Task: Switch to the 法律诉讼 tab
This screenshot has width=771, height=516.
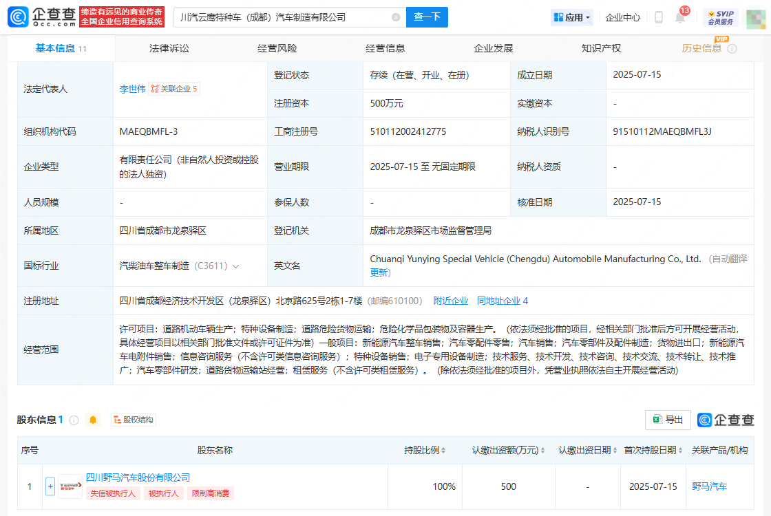Action: click(x=169, y=48)
